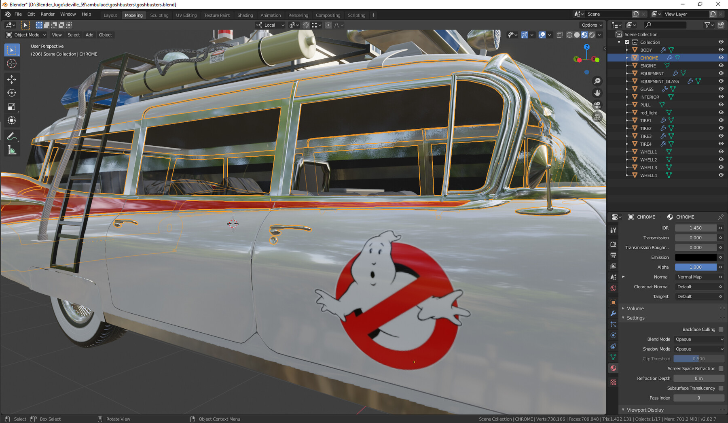728x423 pixels.
Task: Collapse the Collection tree in outliner
Action: pos(619,42)
